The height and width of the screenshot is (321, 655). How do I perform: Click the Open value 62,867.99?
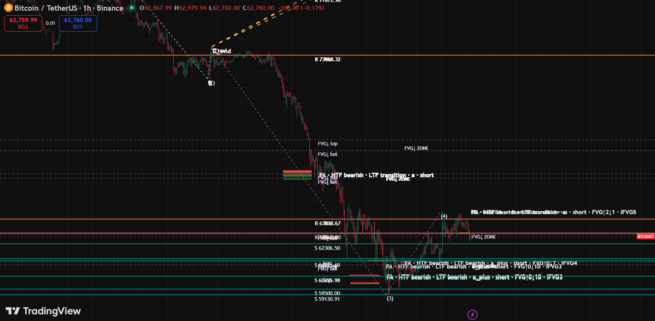click(158, 8)
